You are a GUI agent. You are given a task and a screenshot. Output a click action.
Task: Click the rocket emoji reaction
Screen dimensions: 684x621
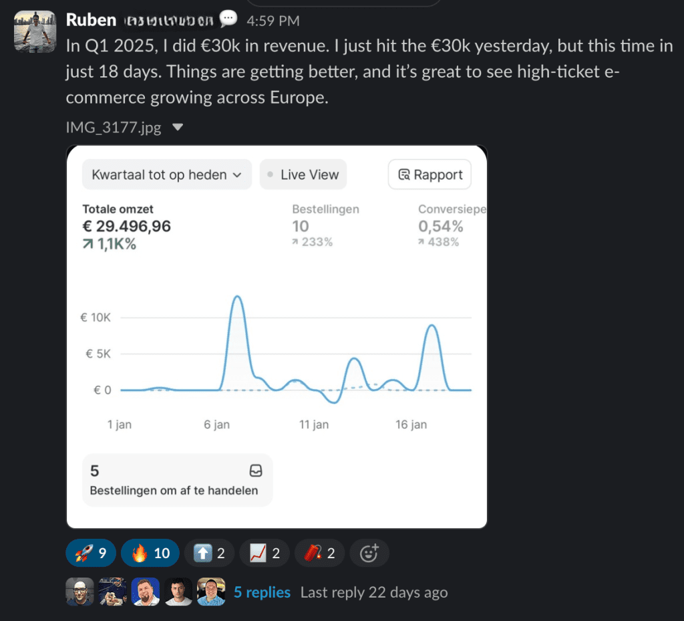click(x=90, y=553)
